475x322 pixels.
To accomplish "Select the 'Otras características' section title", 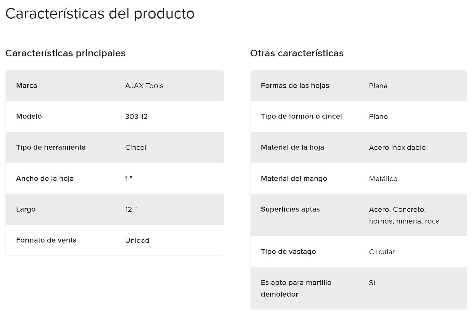I will [297, 53].
